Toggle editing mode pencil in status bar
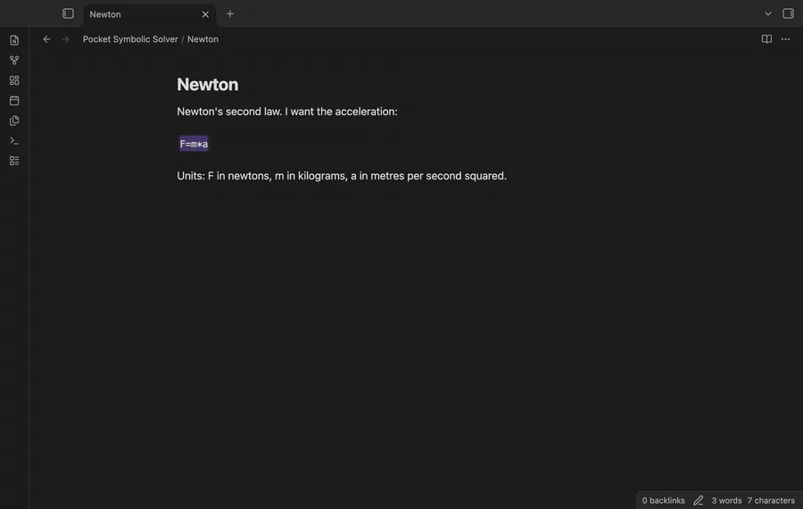 click(698, 500)
